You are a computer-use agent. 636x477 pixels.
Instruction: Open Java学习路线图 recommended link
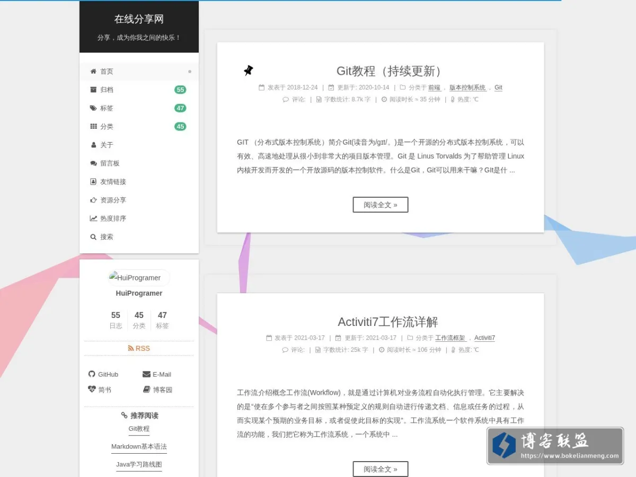pos(139,465)
